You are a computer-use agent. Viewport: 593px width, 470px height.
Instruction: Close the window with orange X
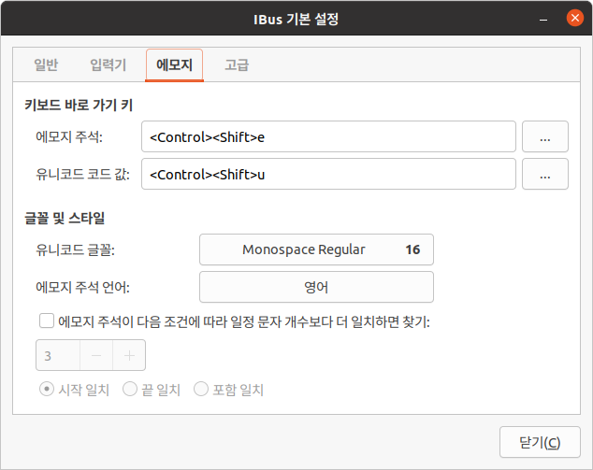[575, 18]
